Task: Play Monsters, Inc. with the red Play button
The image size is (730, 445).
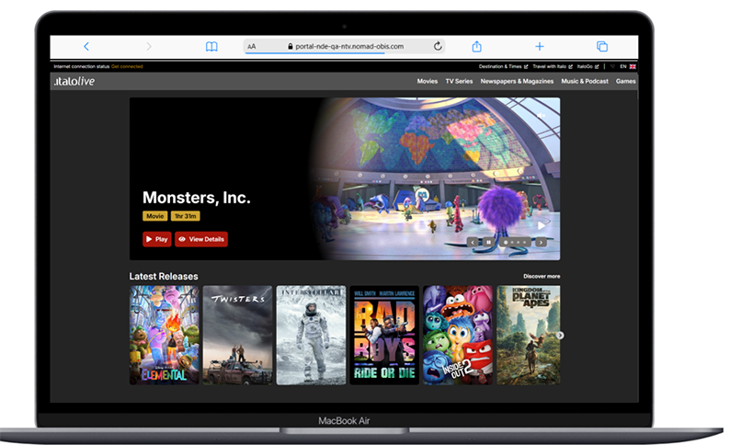Action: (157, 239)
